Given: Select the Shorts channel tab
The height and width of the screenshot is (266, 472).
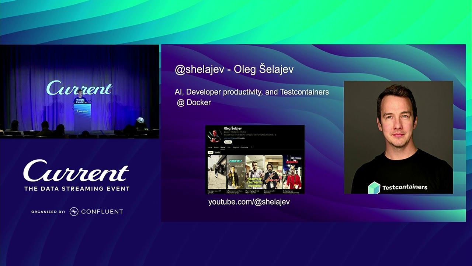Looking at the screenshot, I should 223,147.
